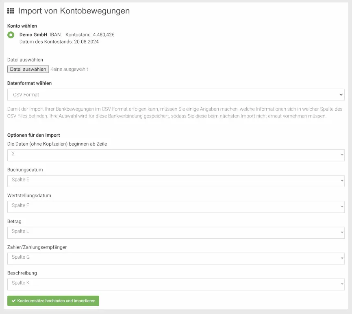Open the Beschreibung dropdown (Spalte K)
Viewport: 352px width, 314px height.
176,284
